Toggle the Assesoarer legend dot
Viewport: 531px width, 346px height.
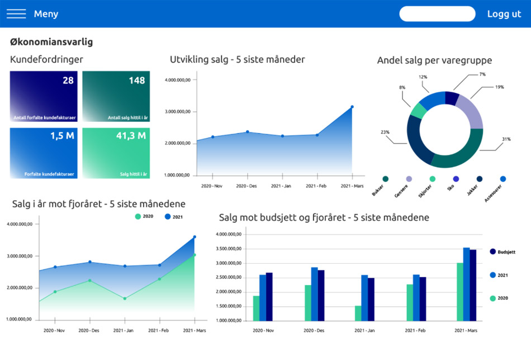(x=503, y=179)
